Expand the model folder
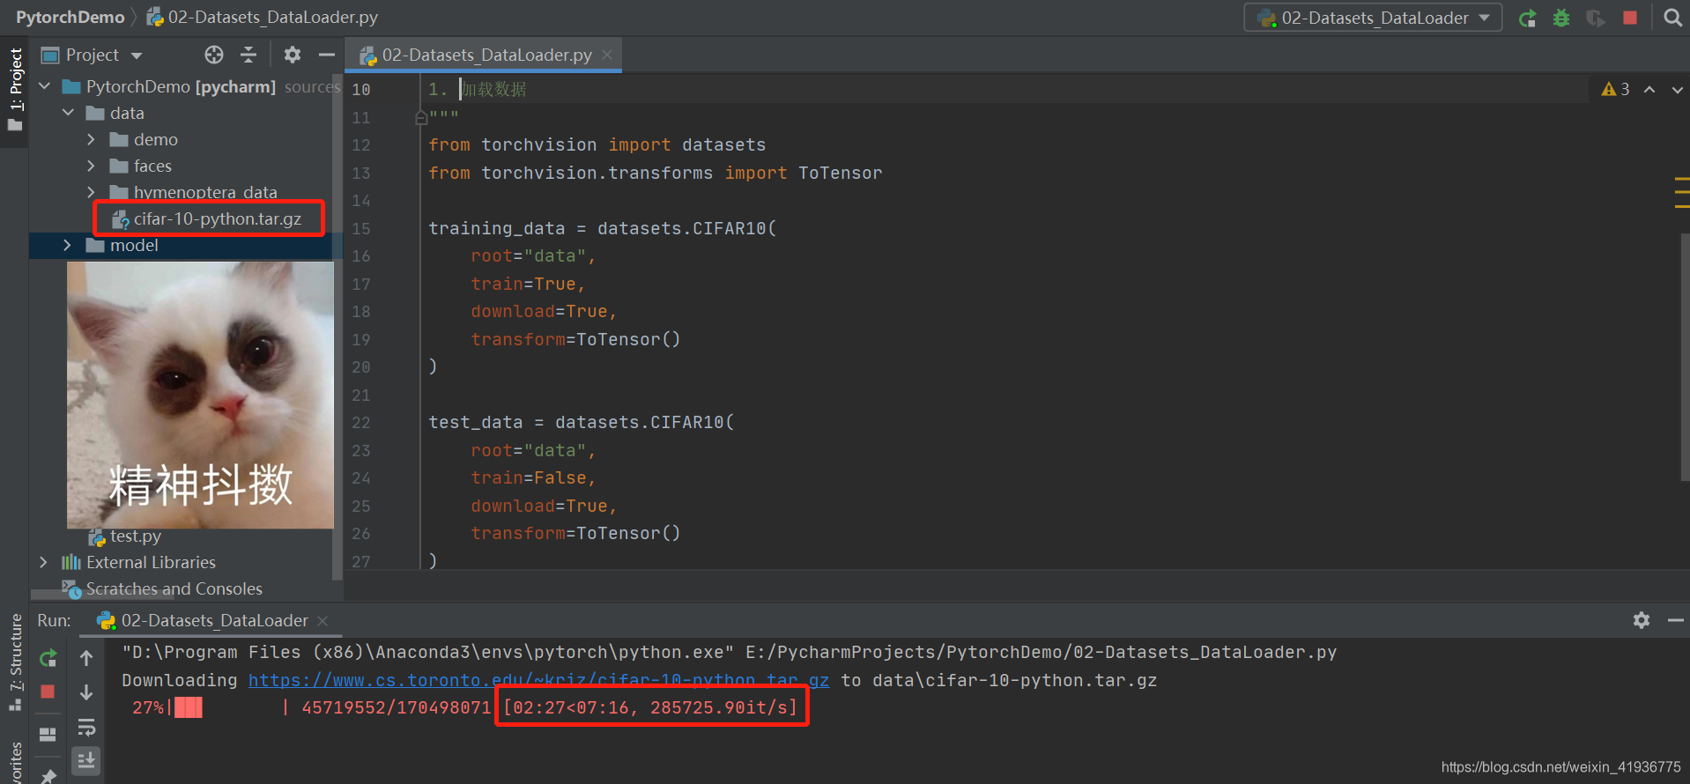 pyautogui.click(x=67, y=245)
